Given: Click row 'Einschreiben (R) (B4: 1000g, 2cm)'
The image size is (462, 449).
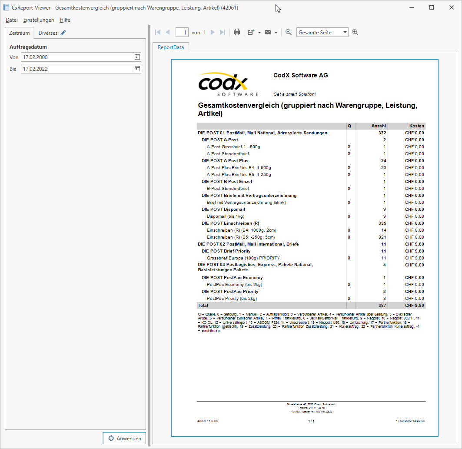Looking at the screenshot, I should (311, 230).
